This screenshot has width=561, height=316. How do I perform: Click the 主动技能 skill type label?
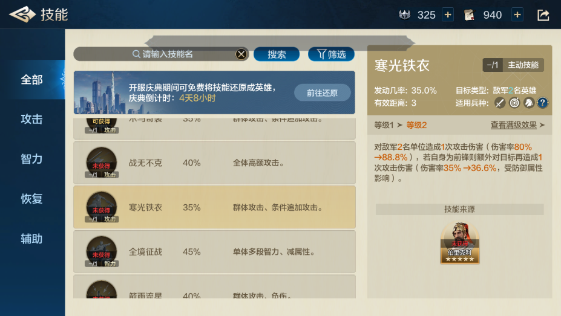[x=523, y=65]
